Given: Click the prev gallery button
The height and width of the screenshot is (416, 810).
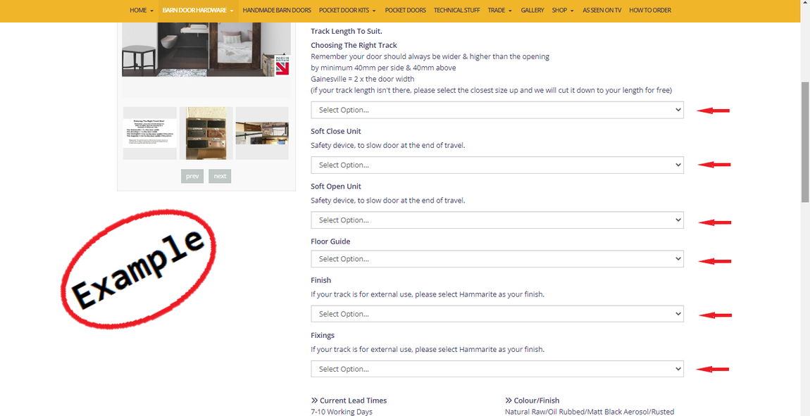Looking at the screenshot, I should click(192, 176).
